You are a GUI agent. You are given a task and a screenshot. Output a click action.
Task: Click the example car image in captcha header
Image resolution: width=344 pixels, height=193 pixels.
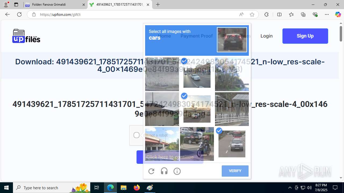click(232, 40)
